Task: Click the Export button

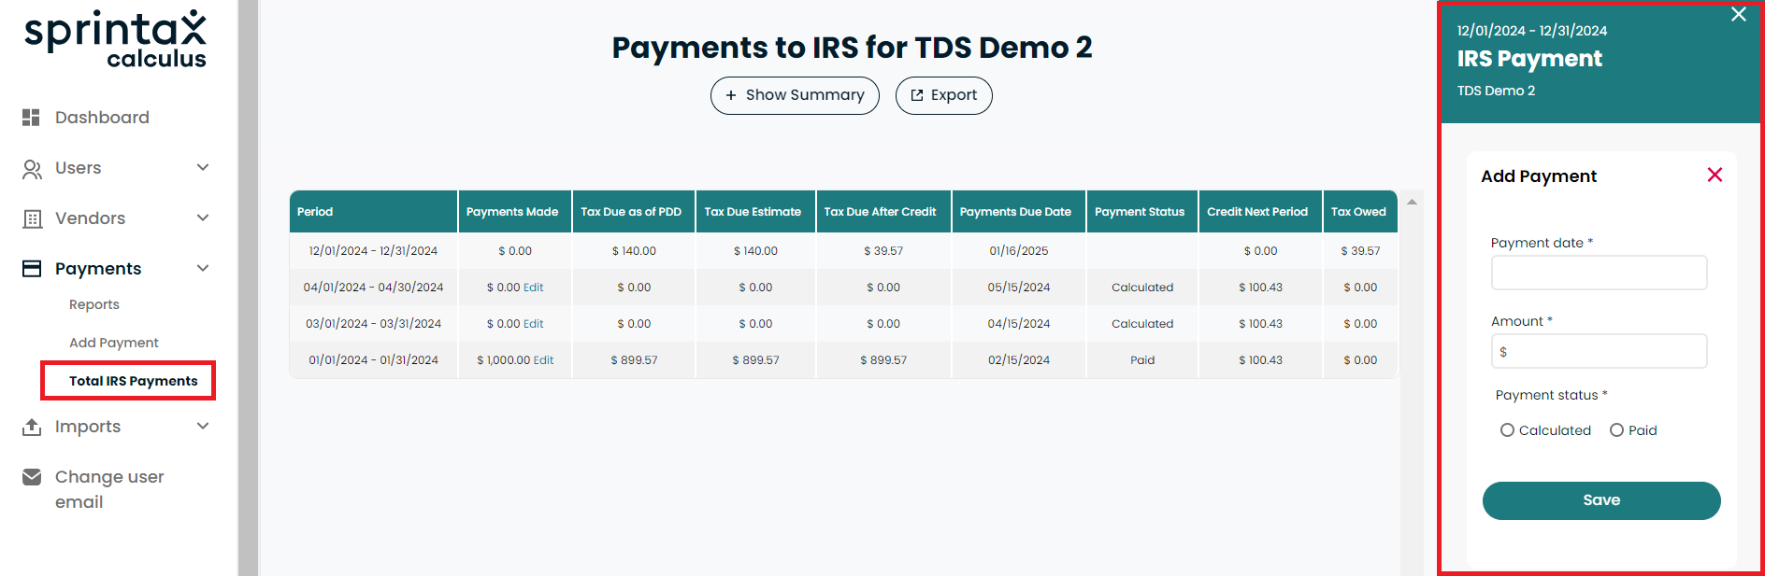Action: 943,95
